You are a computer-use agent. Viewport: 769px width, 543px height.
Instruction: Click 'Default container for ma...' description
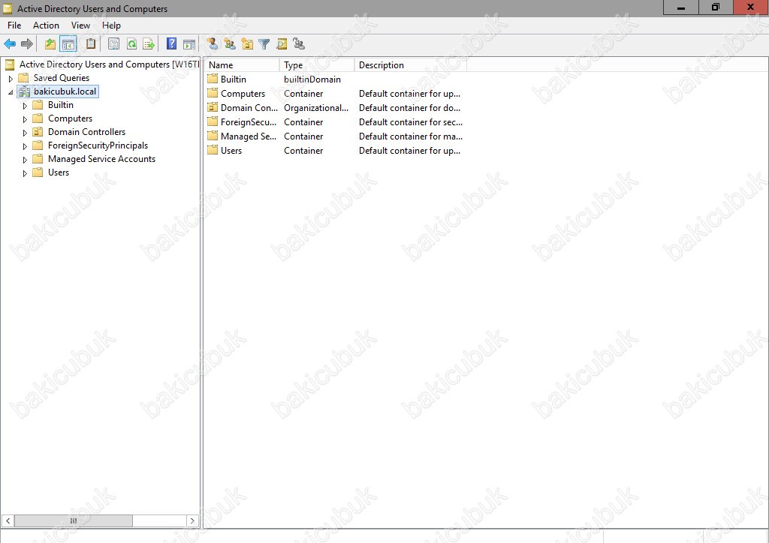coord(411,136)
